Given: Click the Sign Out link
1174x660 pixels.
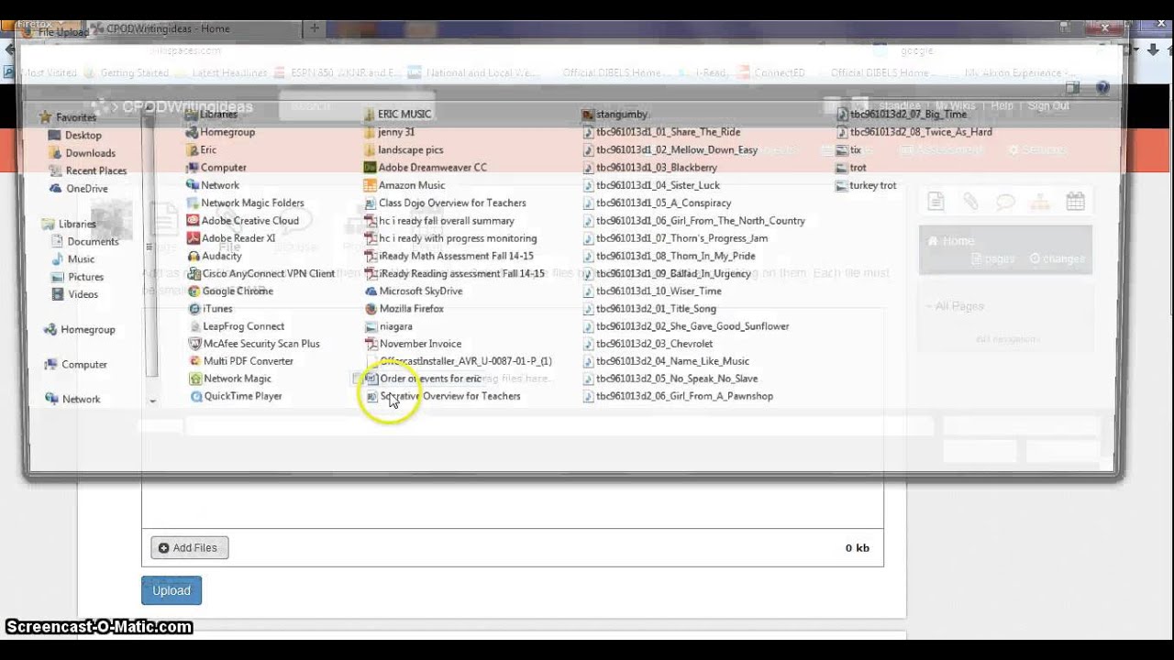Looking at the screenshot, I should pos(1048,106).
